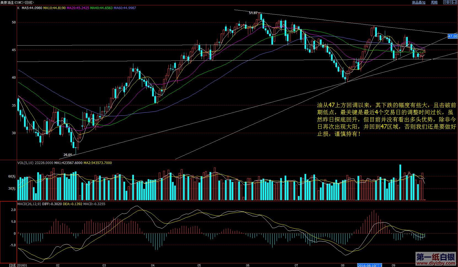
Task: Click the MACD(26,12,9) indicator header
Action: coord(29,204)
